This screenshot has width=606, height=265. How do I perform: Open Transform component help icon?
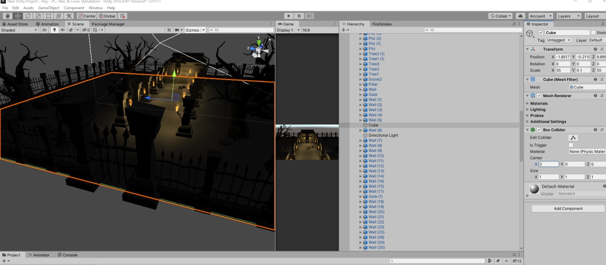596,49
